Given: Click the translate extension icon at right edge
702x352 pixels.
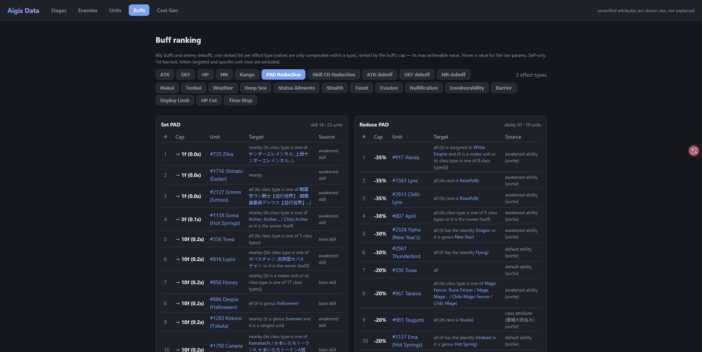Looking at the screenshot, I should (694, 151).
